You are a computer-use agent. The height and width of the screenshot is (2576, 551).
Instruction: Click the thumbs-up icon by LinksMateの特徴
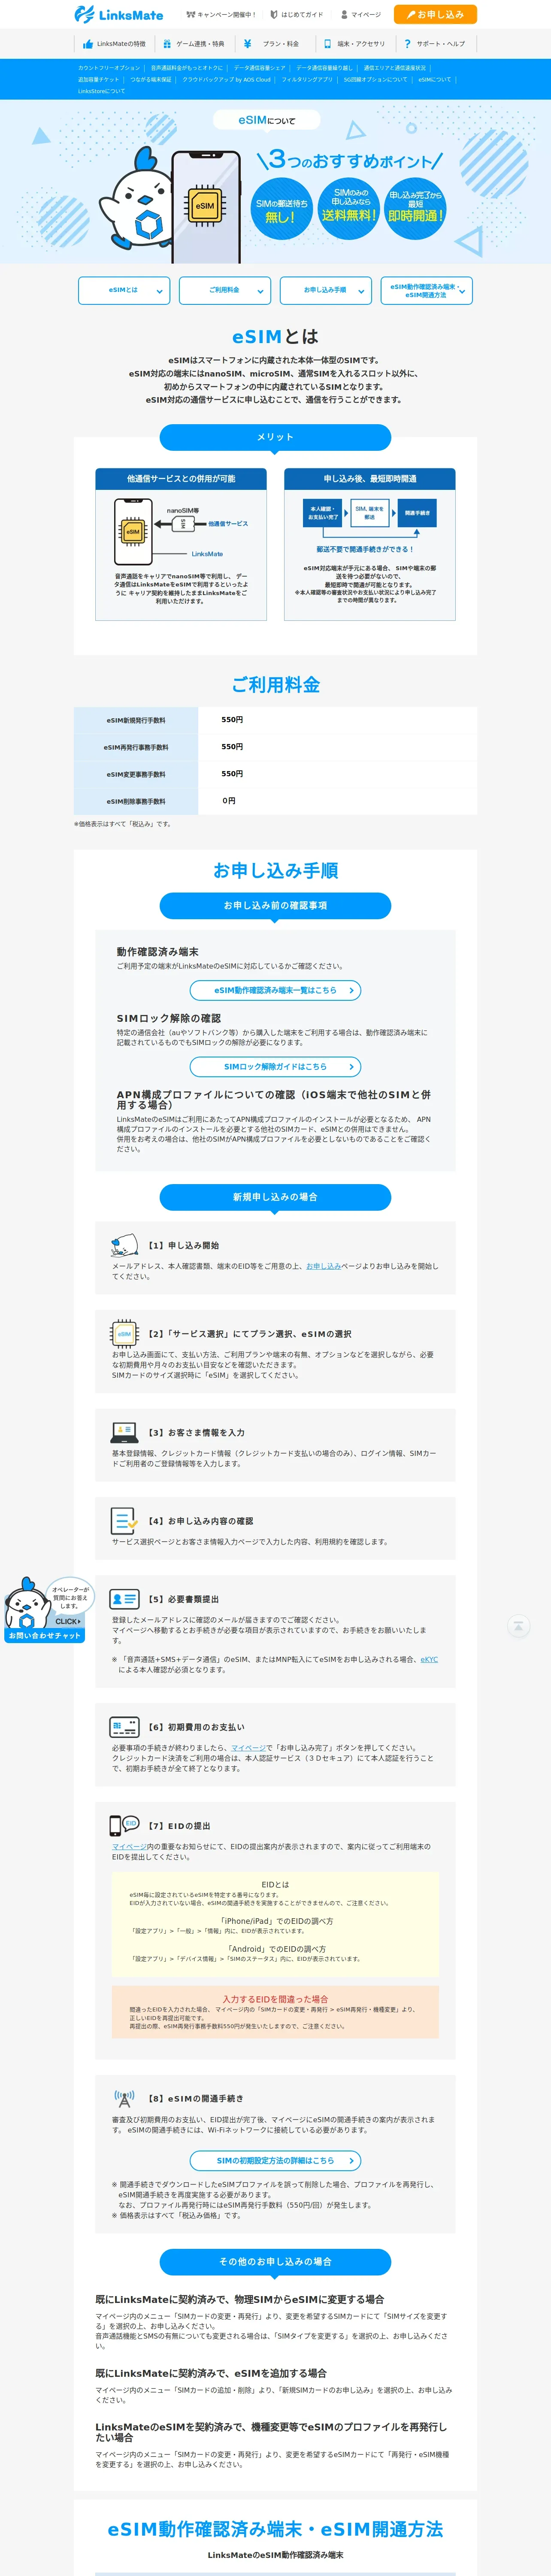[x=88, y=44]
